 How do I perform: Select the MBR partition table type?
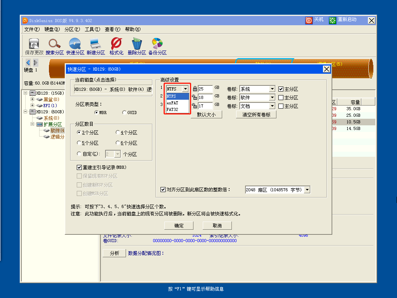(x=96, y=112)
